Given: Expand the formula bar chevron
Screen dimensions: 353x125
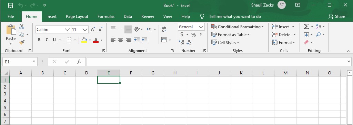Looking at the screenshot, I should click(349, 61).
